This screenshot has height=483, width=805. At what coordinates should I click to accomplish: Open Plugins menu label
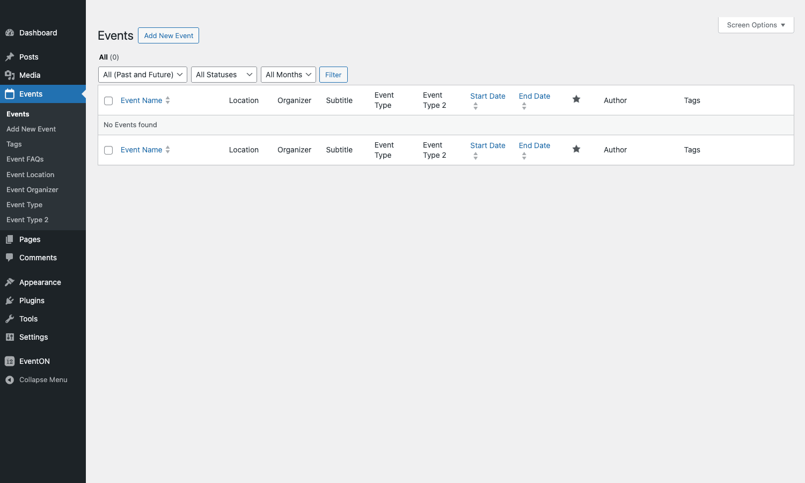pos(32,301)
